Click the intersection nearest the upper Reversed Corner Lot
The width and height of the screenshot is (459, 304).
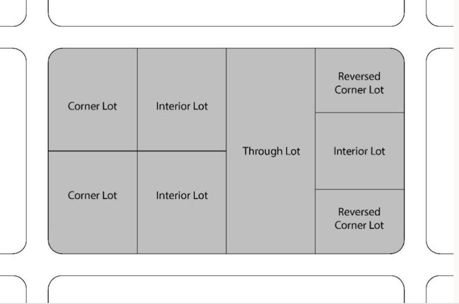[415, 37]
